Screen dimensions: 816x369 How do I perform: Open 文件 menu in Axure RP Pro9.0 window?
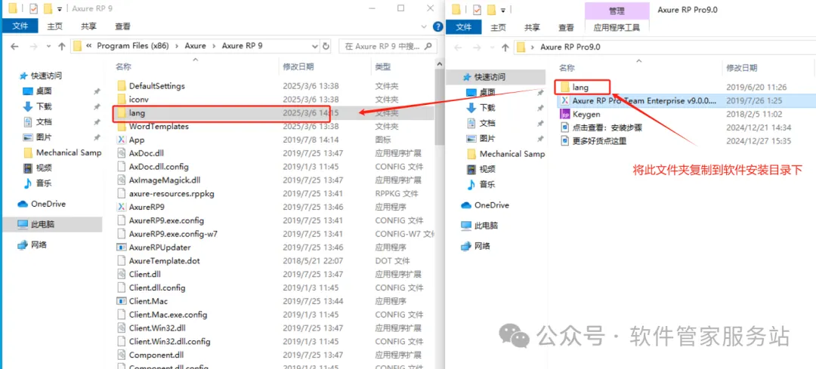click(464, 28)
